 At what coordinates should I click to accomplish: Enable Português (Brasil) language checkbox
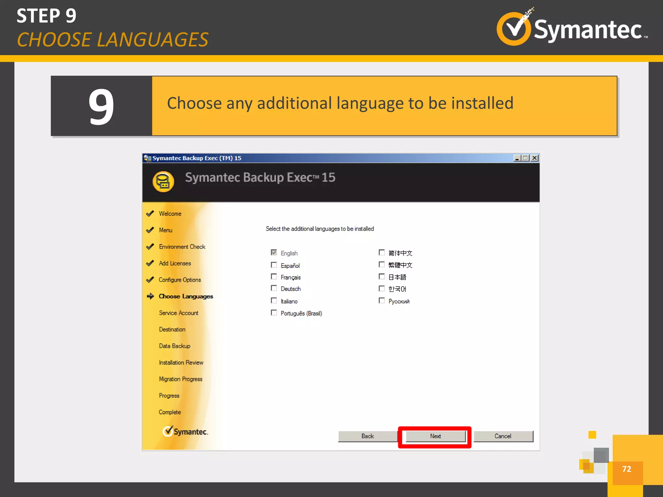point(274,313)
